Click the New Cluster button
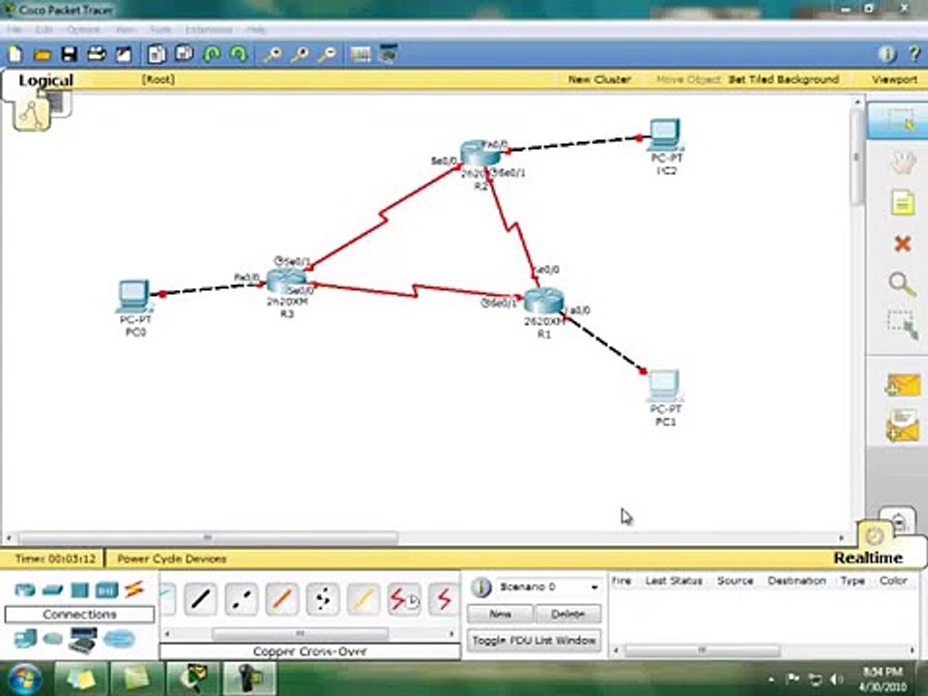 point(599,79)
